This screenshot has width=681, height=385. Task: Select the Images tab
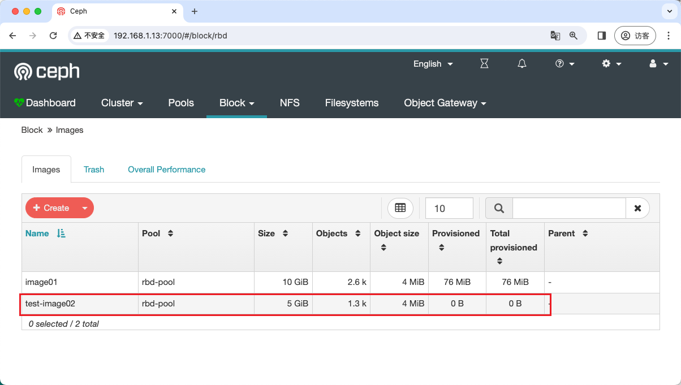coord(46,170)
